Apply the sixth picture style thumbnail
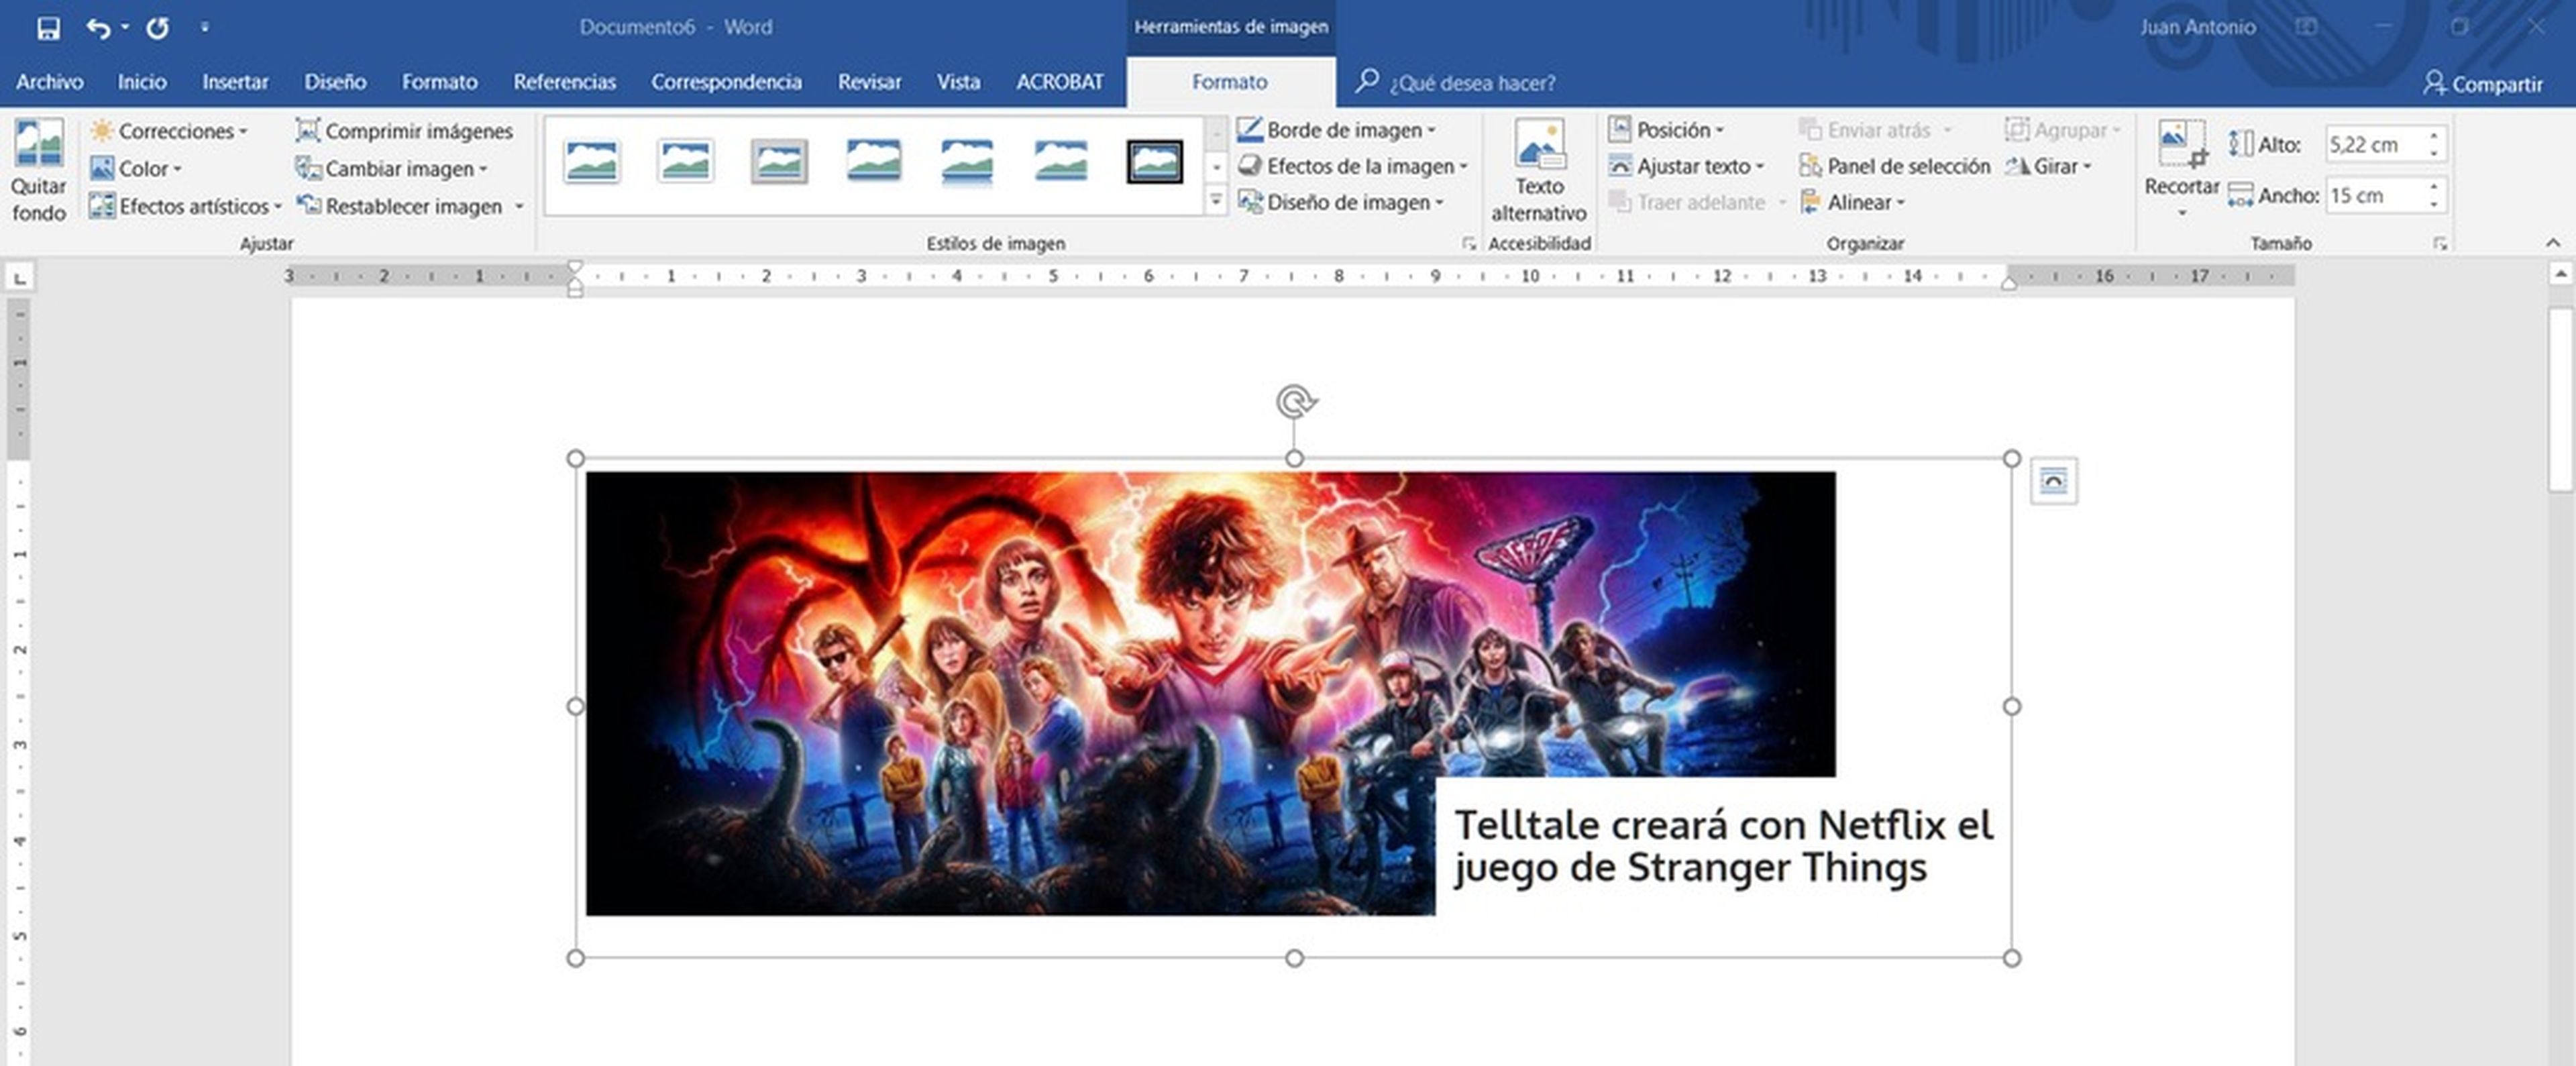Image resolution: width=2576 pixels, height=1066 pixels. [x=1061, y=161]
